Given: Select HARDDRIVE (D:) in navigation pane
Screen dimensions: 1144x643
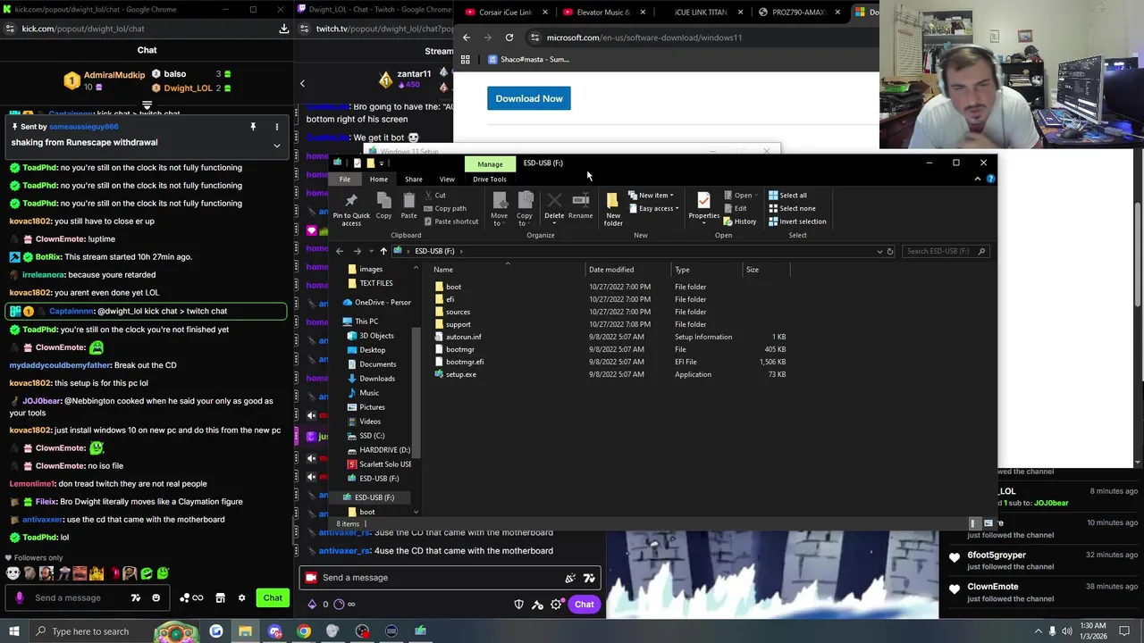Looking at the screenshot, I should [x=384, y=450].
